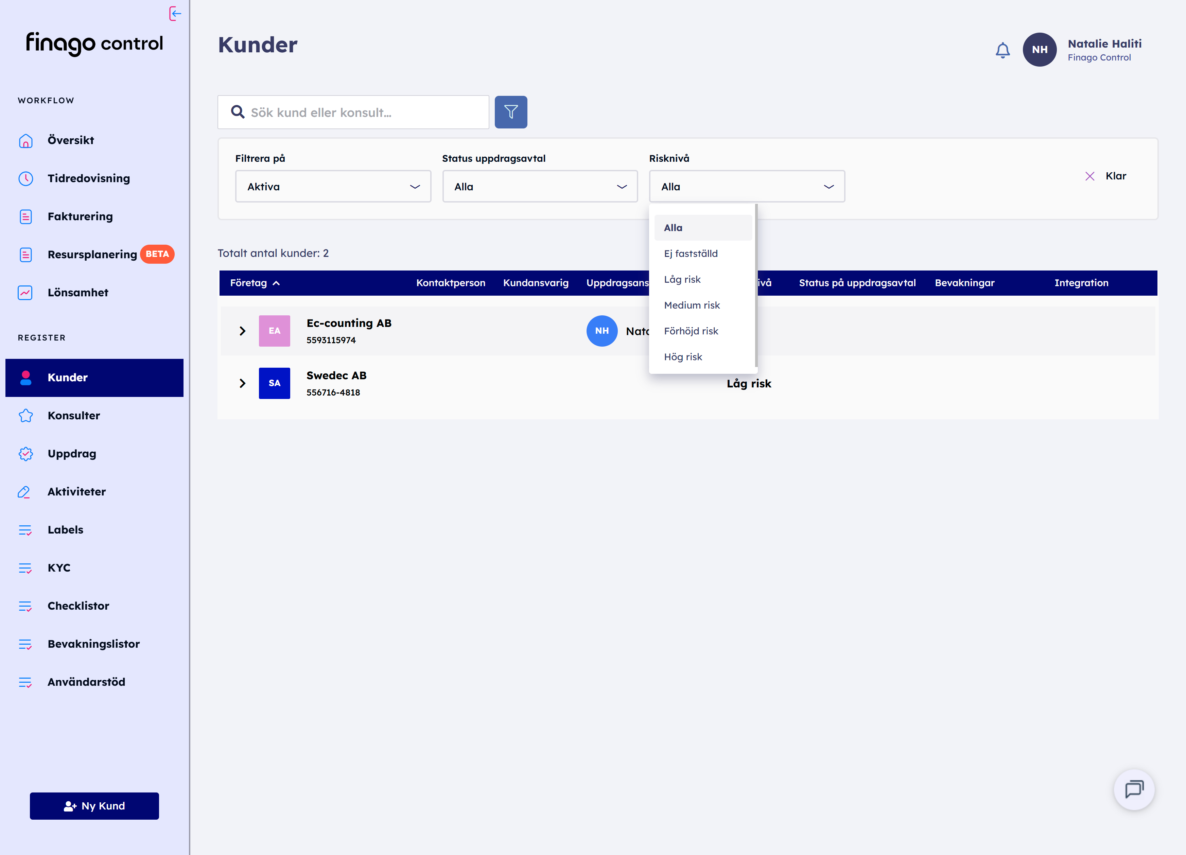Focus the Sök kund eller konsult field
This screenshot has height=855, width=1186.
pyautogui.click(x=361, y=112)
